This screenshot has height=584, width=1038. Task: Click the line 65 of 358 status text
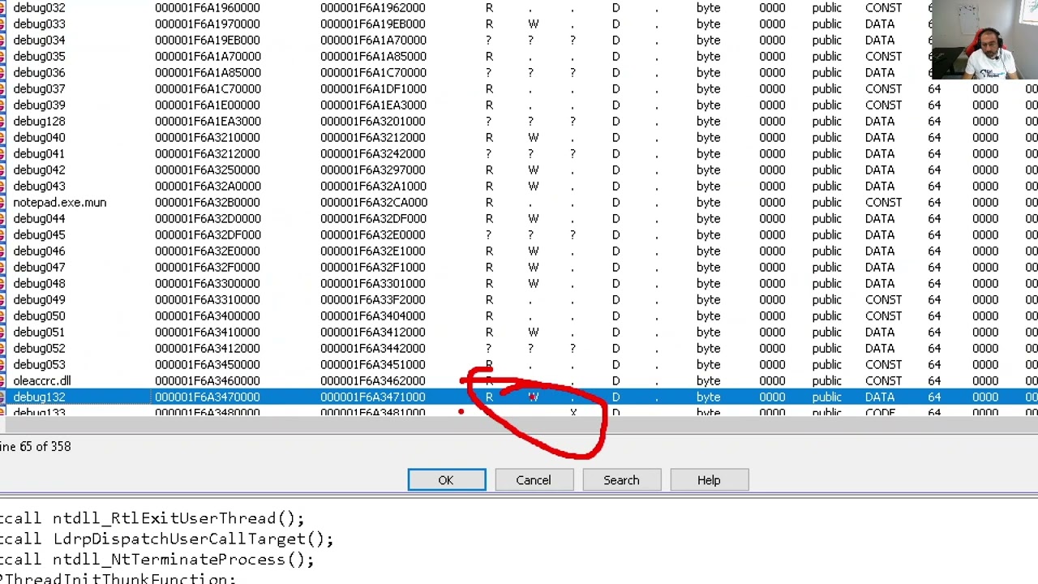point(36,446)
